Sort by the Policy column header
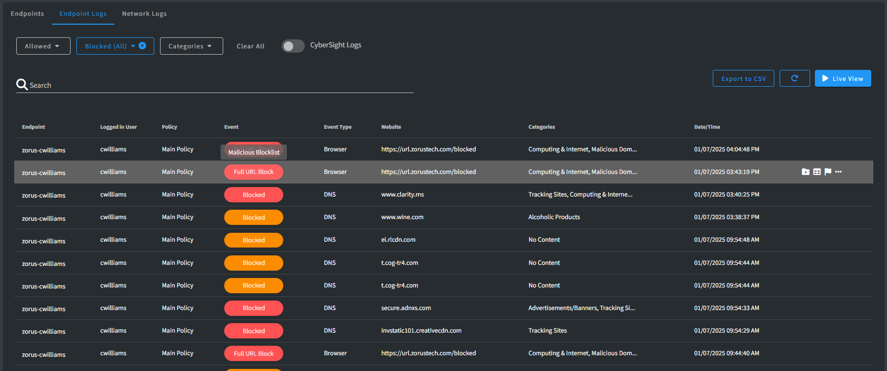Image resolution: width=887 pixels, height=371 pixels. pyautogui.click(x=170, y=127)
